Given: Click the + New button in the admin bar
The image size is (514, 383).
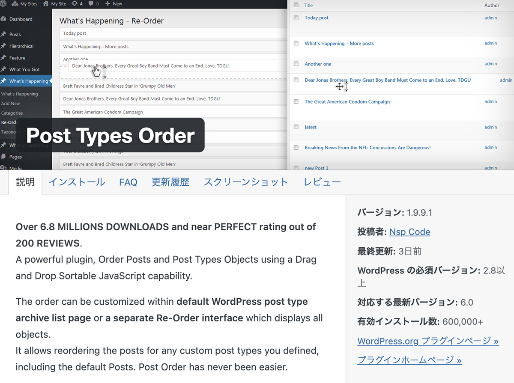Looking at the screenshot, I should [113, 4].
